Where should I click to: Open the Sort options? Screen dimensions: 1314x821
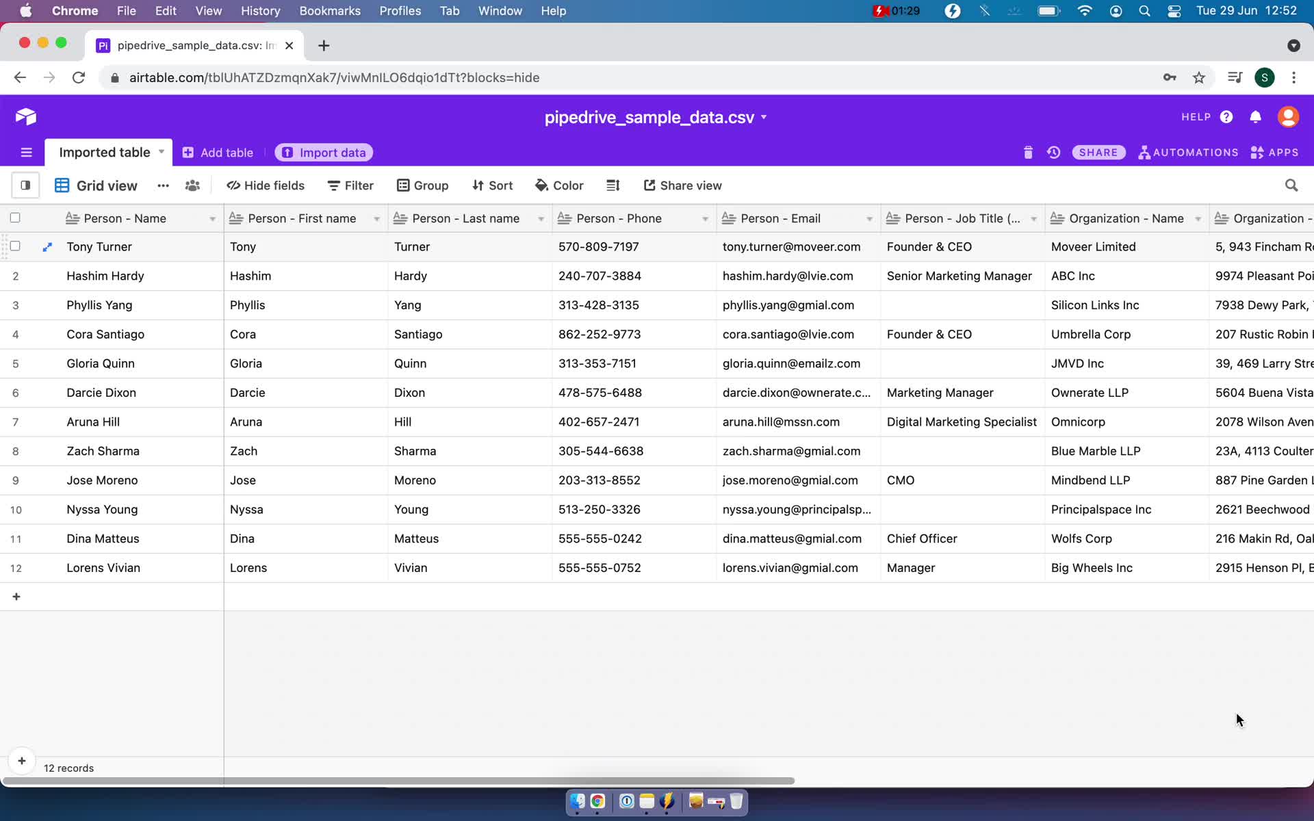tap(492, 185)
